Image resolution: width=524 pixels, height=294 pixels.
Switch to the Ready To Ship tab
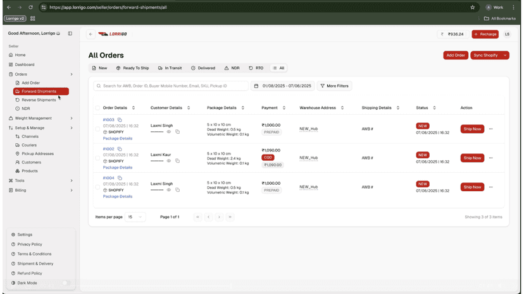[133, 68]
